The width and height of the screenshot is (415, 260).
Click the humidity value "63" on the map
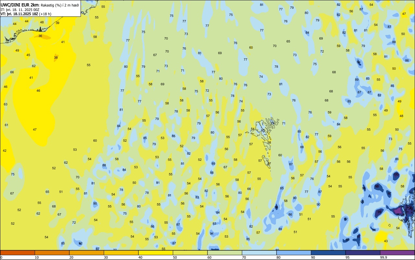point(6,104)
